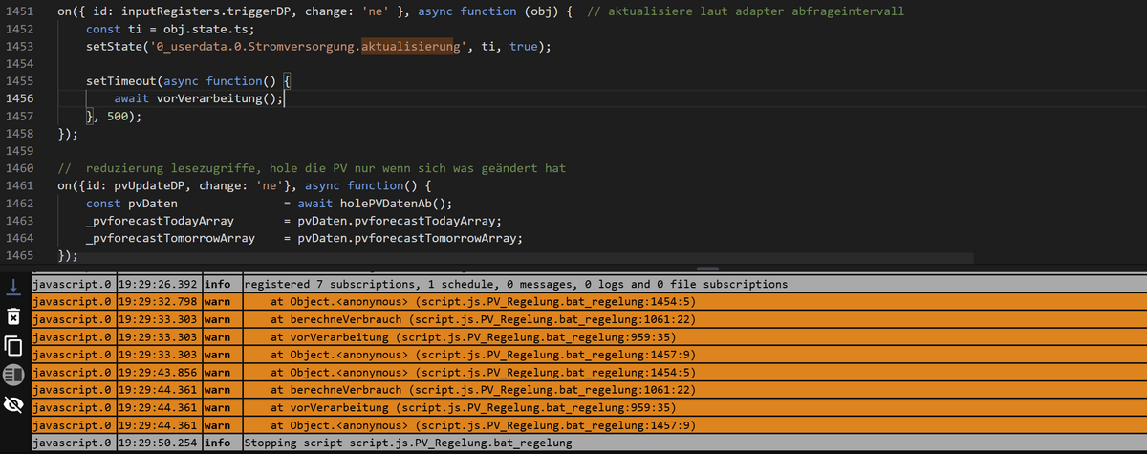Grab the splitter handle between editor and log
Screen dimensions: 1147x454
tap(709, 270)
